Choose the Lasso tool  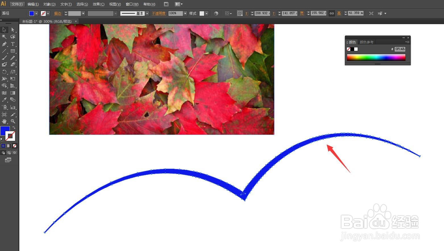click(x=13, y=37)
